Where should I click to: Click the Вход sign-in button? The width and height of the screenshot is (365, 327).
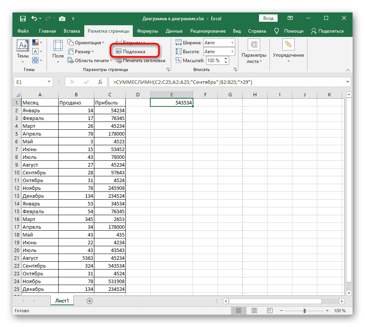click(x=268, y=18)
